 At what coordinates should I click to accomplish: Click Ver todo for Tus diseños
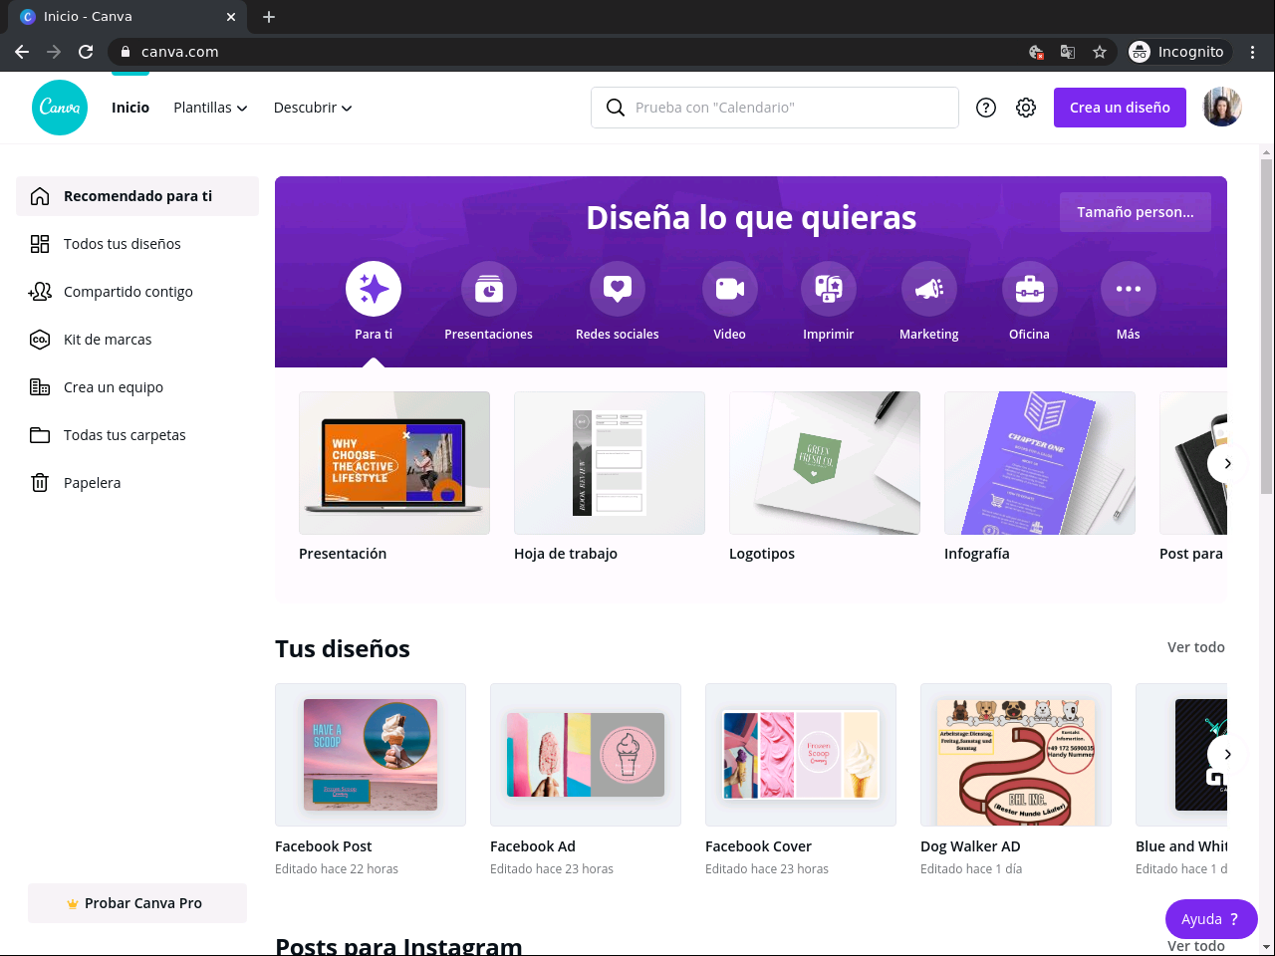(x=1196, y=647)
